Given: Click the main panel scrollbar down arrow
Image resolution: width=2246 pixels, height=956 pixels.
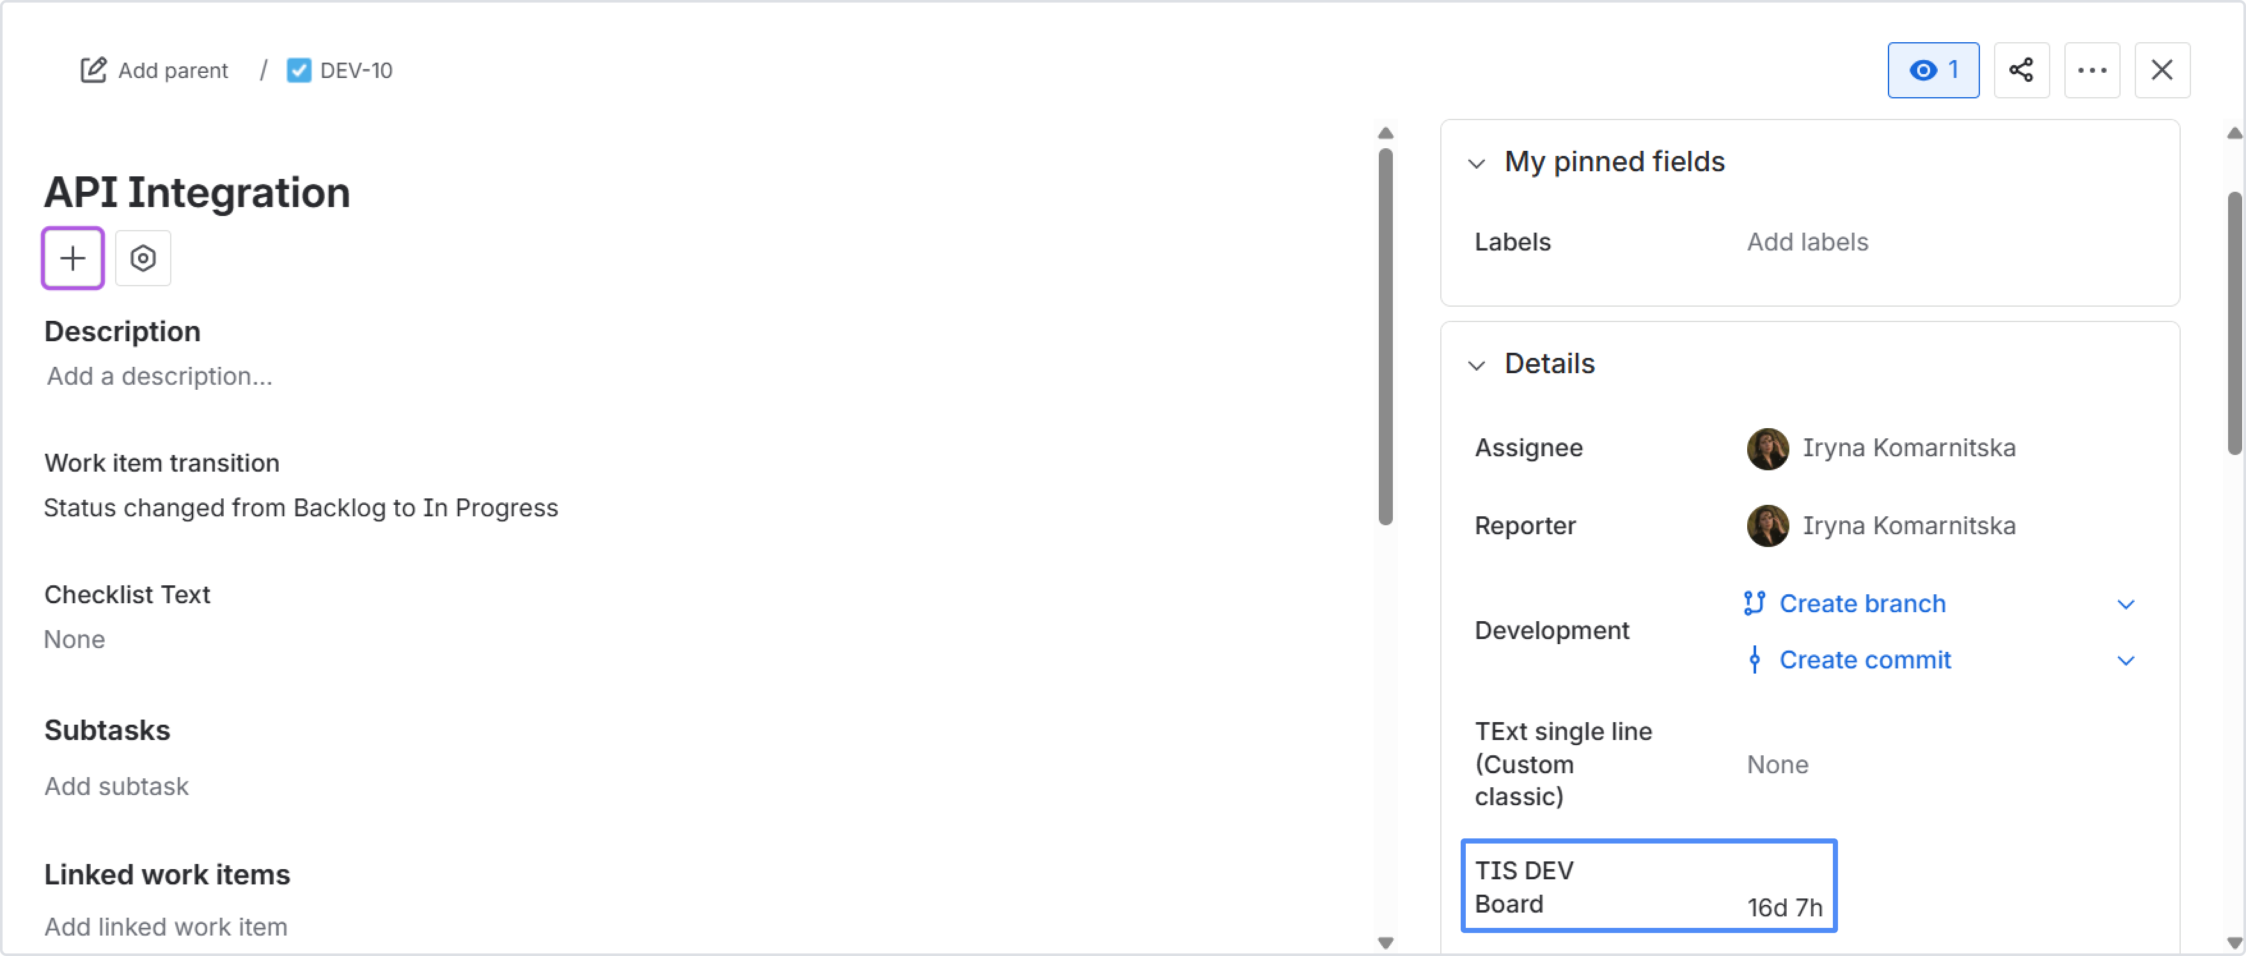Looking at the screenshot, I should [1385, 942].
